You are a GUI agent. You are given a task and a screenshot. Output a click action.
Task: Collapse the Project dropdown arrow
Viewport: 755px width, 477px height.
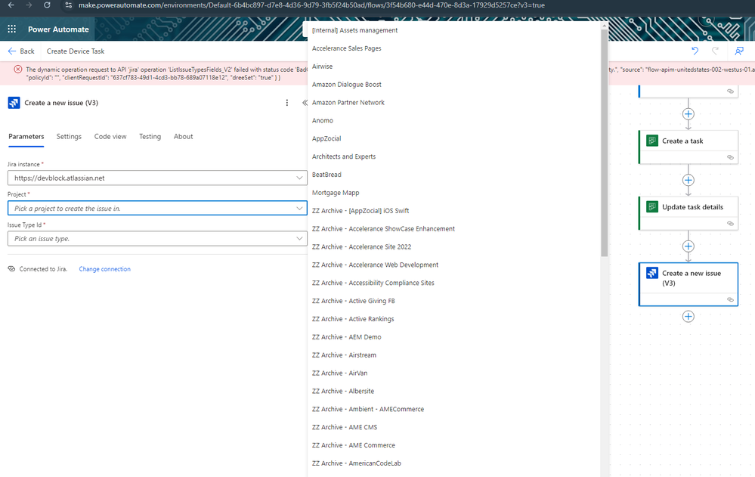[299, 208]
